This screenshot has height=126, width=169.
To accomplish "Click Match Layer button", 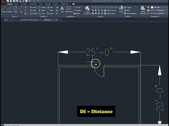I will pos(109,13).
